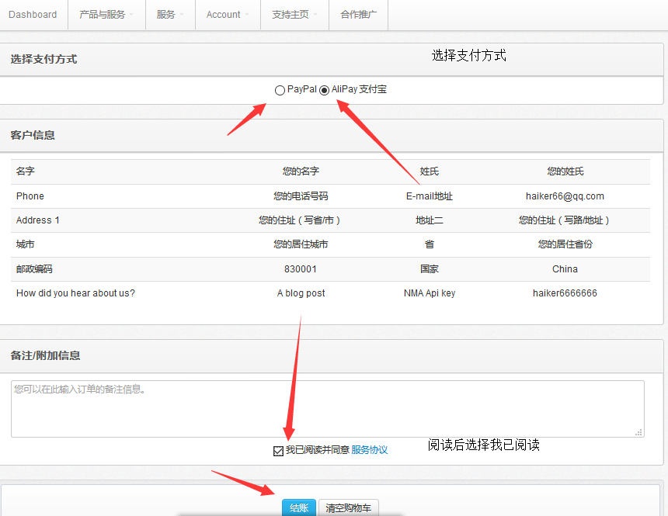The height and width of the screenshot is (516, 668).
Task: Open the 合作推广 menu item
Action: point(358,15)
